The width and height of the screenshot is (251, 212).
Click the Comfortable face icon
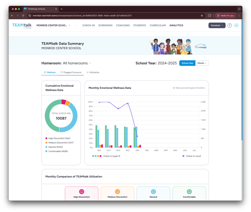coord(189,191)
